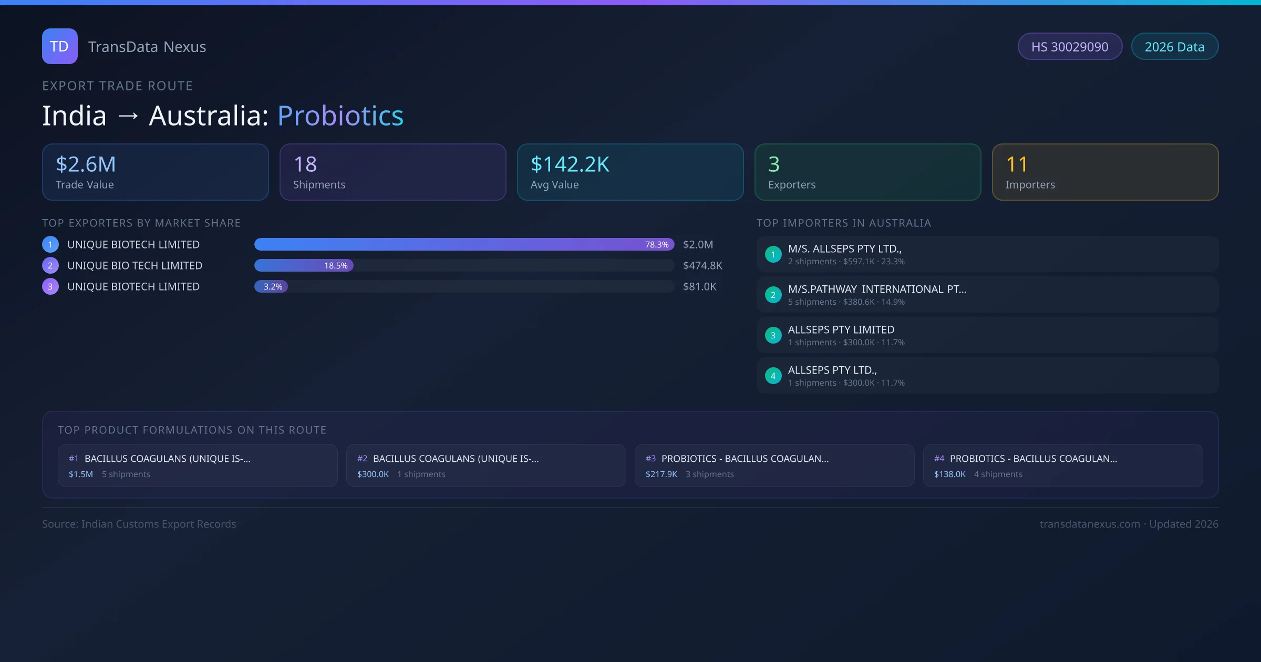Click the green rank 3 importer badge
The width and height of the screenshot is (1261, 662).
click(x=773, y=335)
